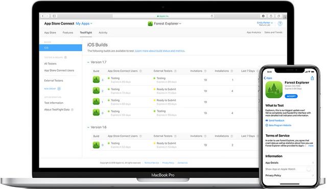Switch to the Activity tab
Image resolution: width=327 pixels, height=189 pixels.
[x=103, y=33]
